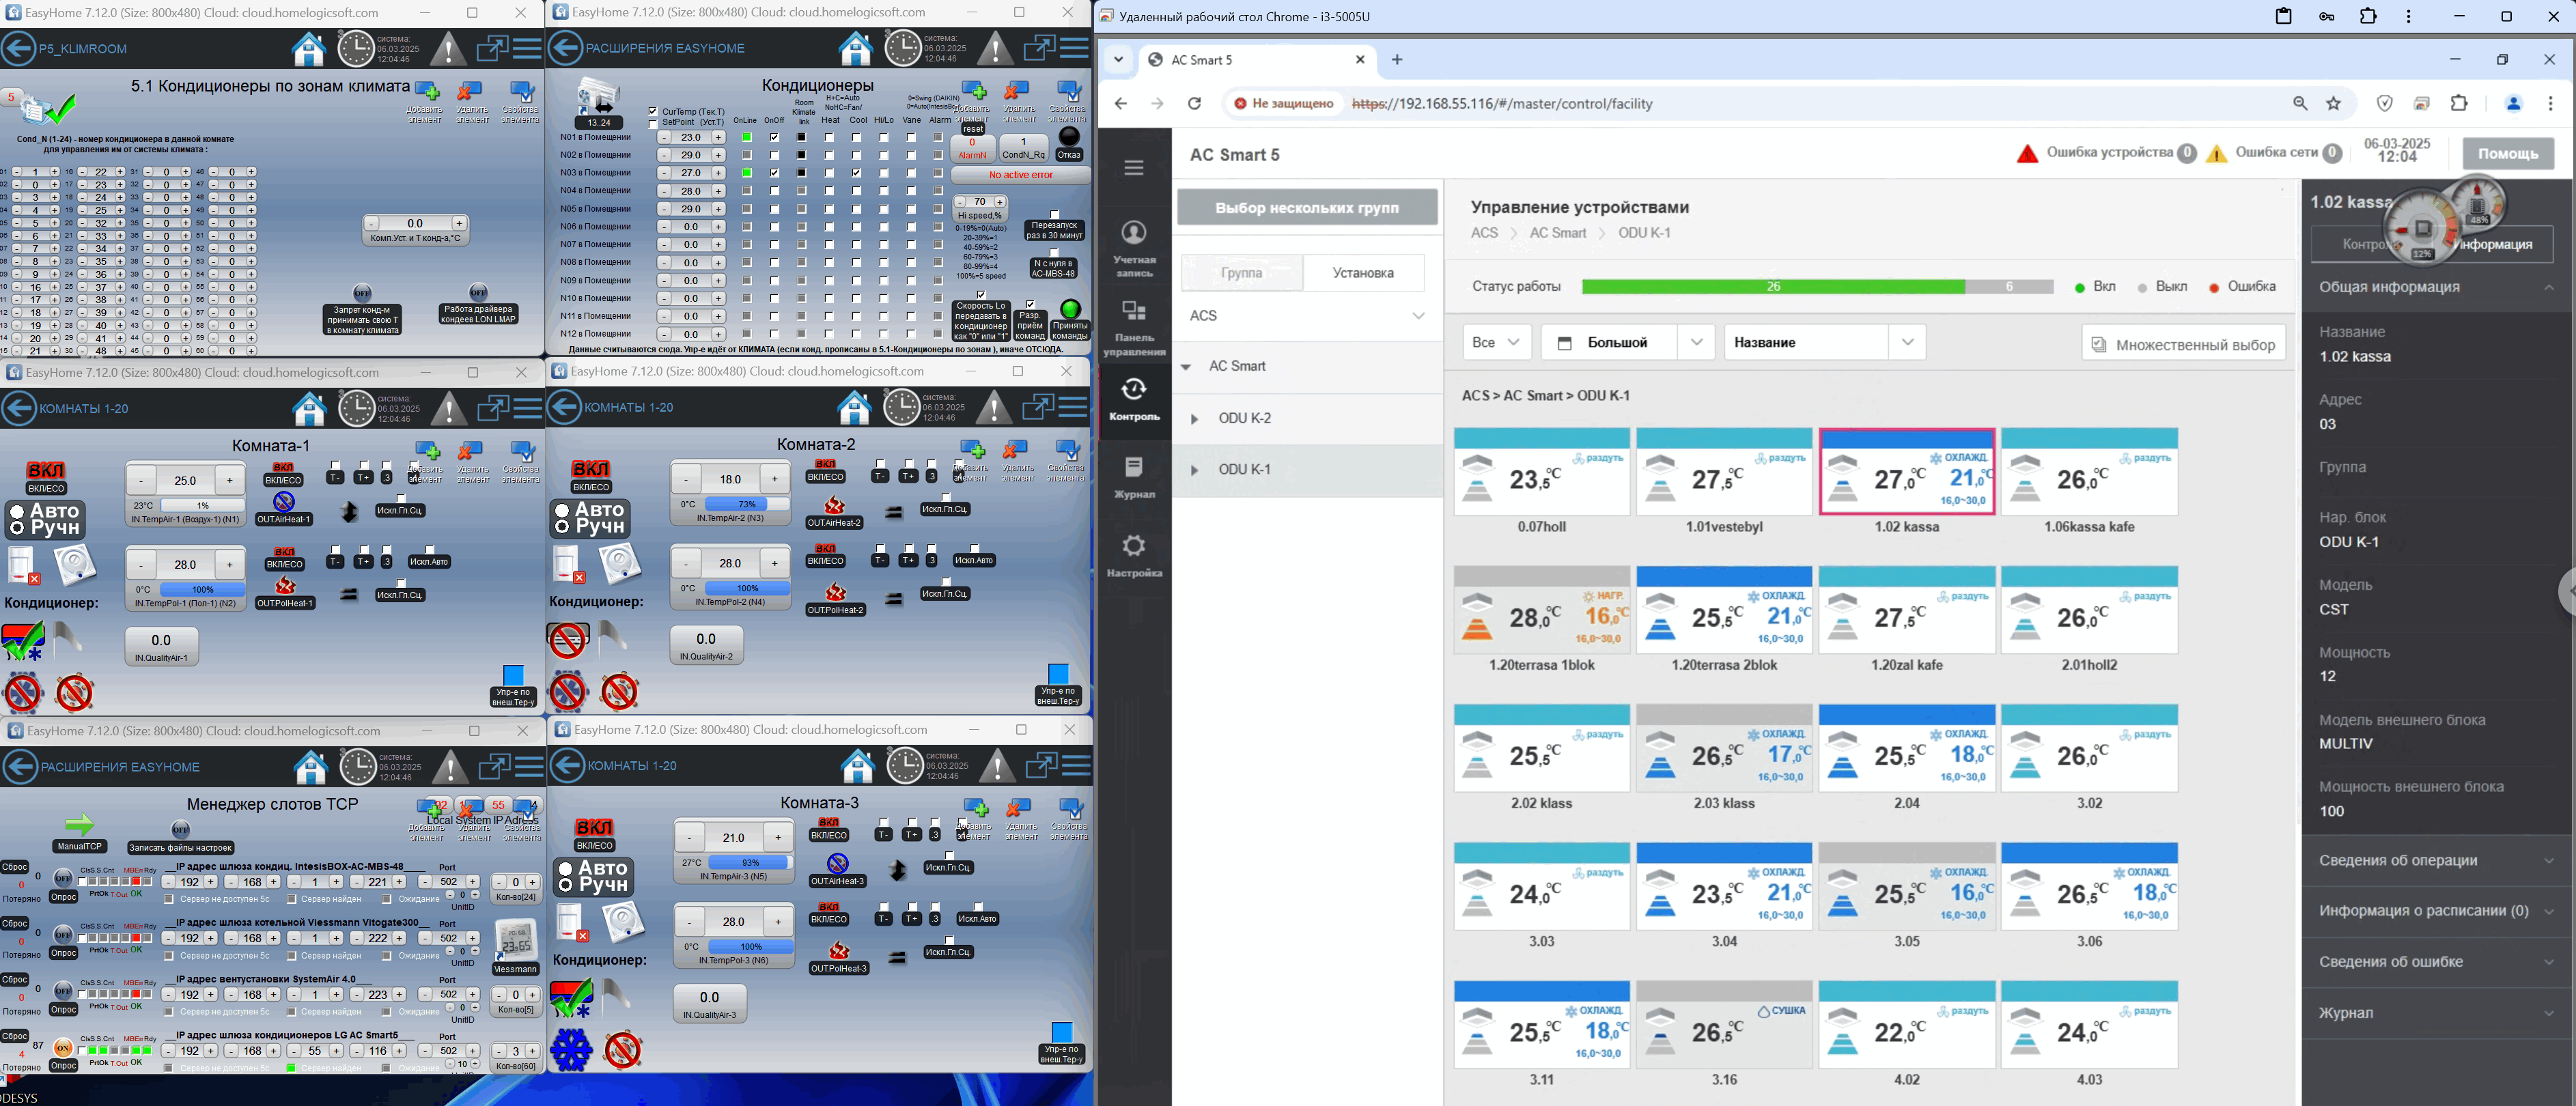Click the Chrome page reload icon
This screenshot has width=2576, height=1106.
[x=1194, y=103]
